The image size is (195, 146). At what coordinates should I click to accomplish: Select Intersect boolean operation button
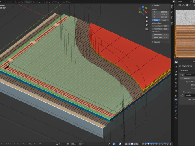pos(187,79)
